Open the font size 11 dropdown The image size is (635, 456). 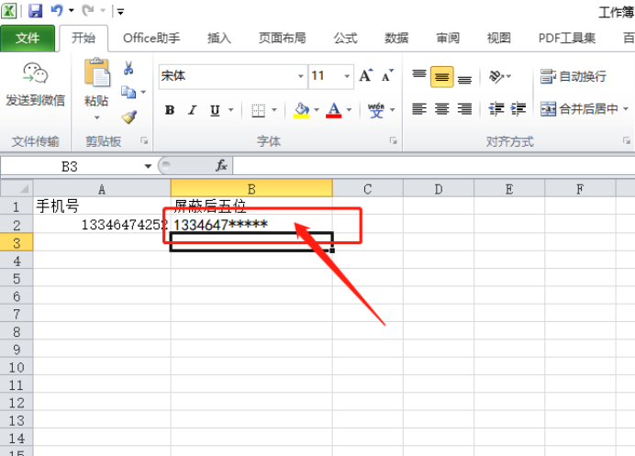tap(347, 76)
